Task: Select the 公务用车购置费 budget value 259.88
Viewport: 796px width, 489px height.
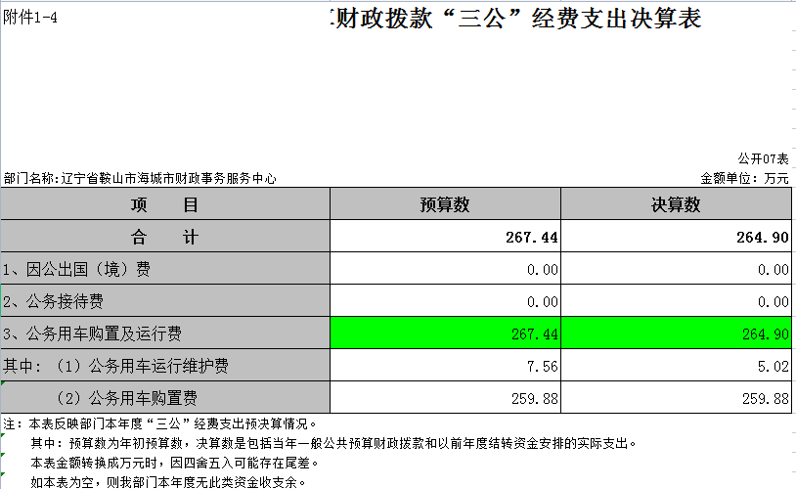Action: 445,398
